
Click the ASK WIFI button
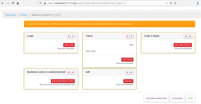[128, 81]
